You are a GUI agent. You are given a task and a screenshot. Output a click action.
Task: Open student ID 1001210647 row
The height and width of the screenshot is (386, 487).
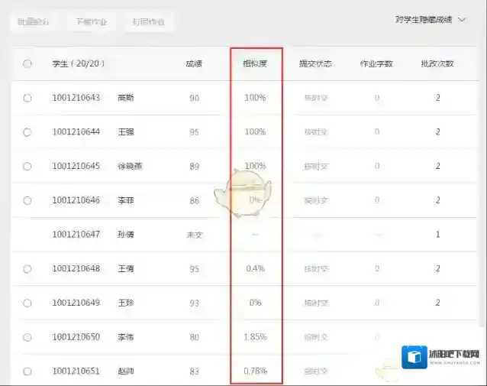[x=76, y=235]
